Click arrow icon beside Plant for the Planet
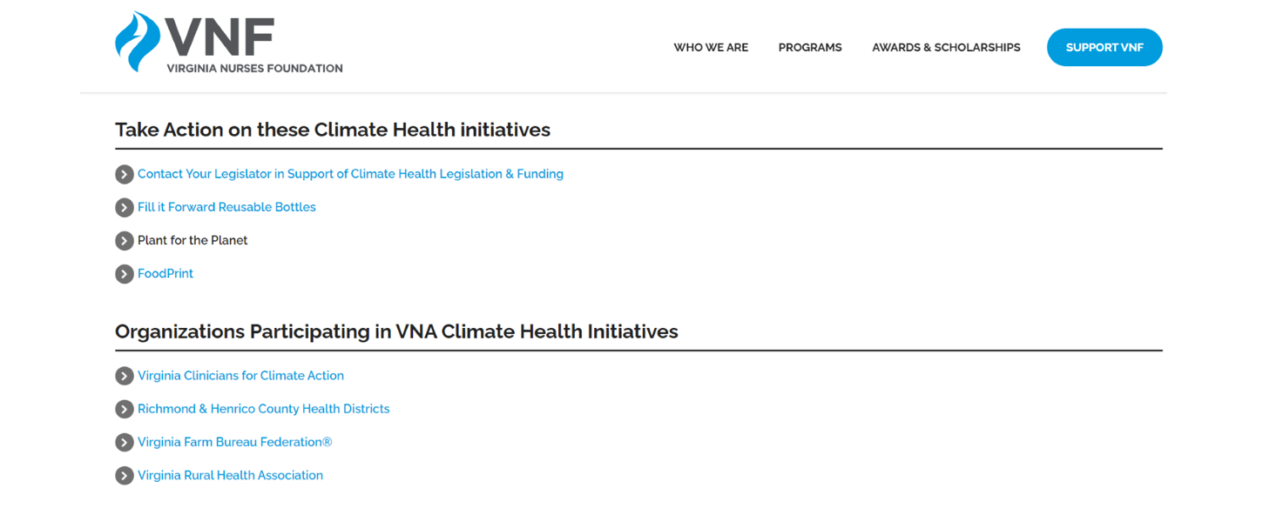The width and height of the screenshot is (1263, 515). (x=125, y=240)
